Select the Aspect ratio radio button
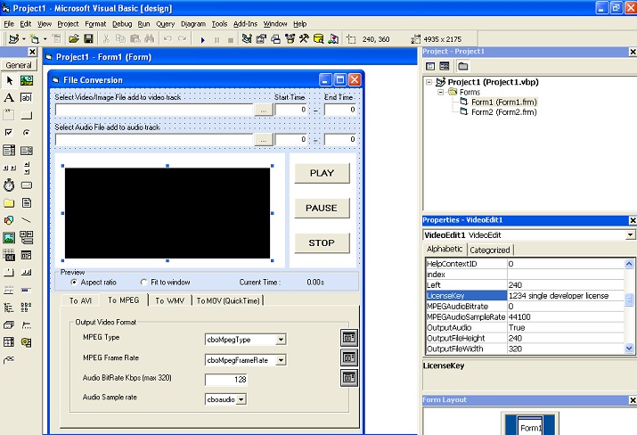The width and height of the screenshot is (637, 435). [74, 282]
